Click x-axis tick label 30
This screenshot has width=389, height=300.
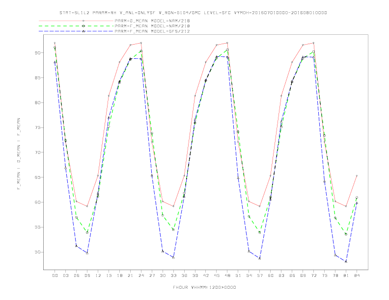coord(163,275)
